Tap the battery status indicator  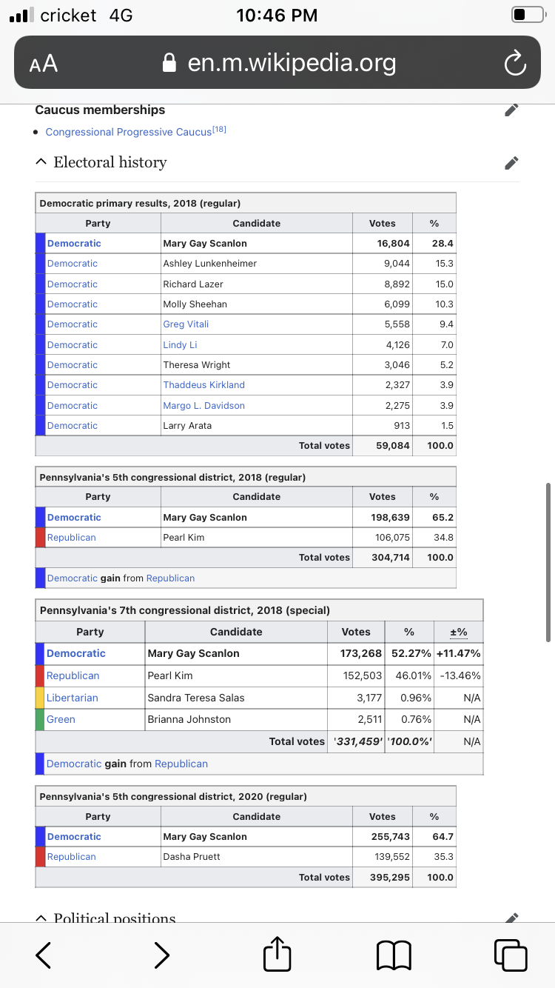click(528, 15)
